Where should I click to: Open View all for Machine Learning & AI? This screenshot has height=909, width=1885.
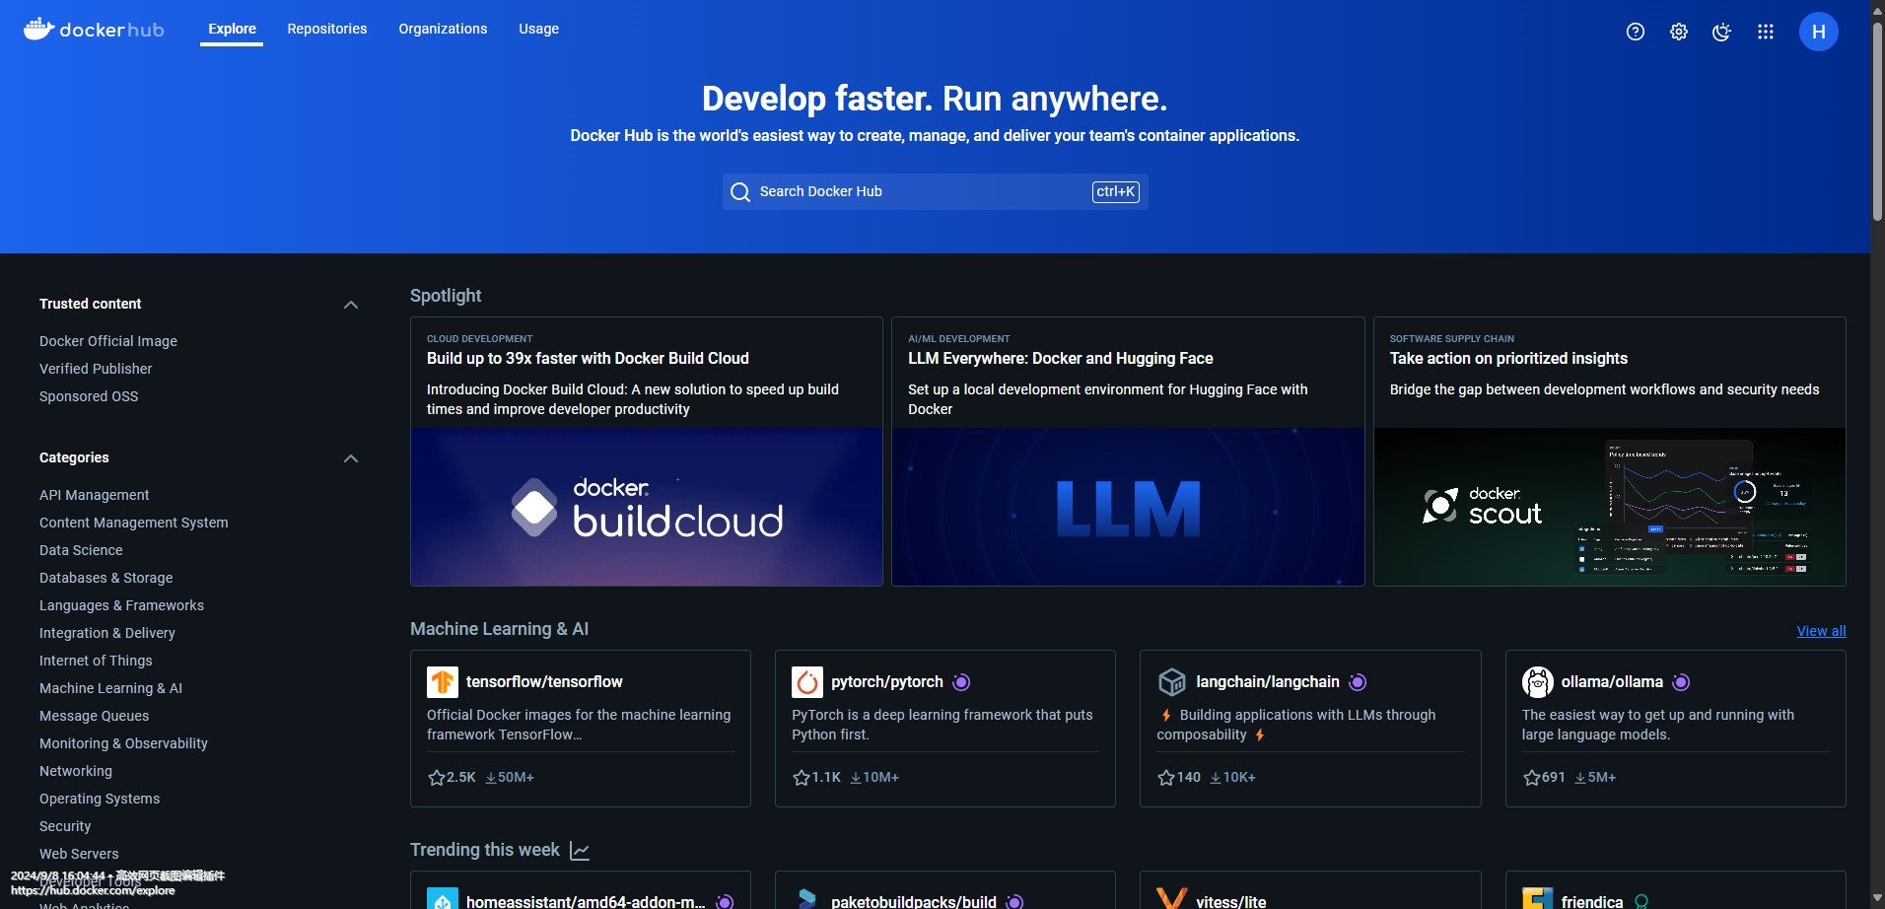(1821, 631)
